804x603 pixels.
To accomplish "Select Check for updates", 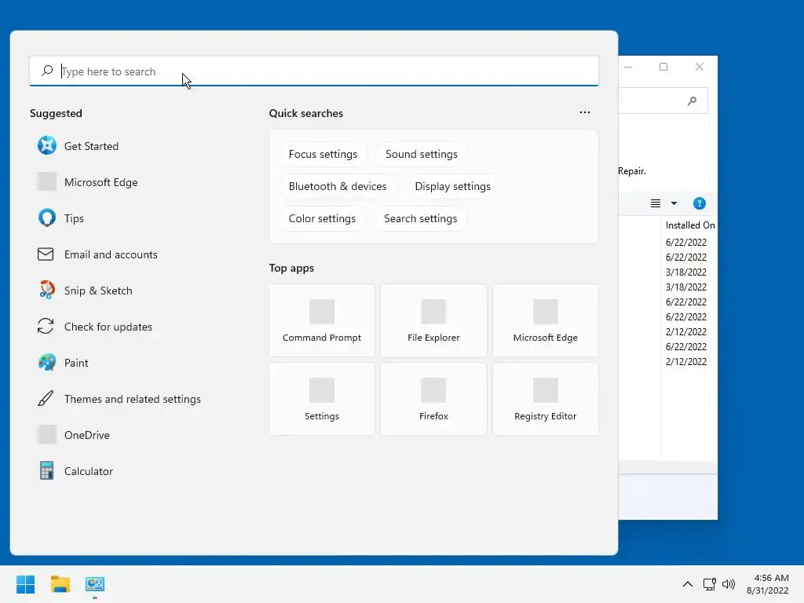I will pyautogui.click(x=95, y=327).
